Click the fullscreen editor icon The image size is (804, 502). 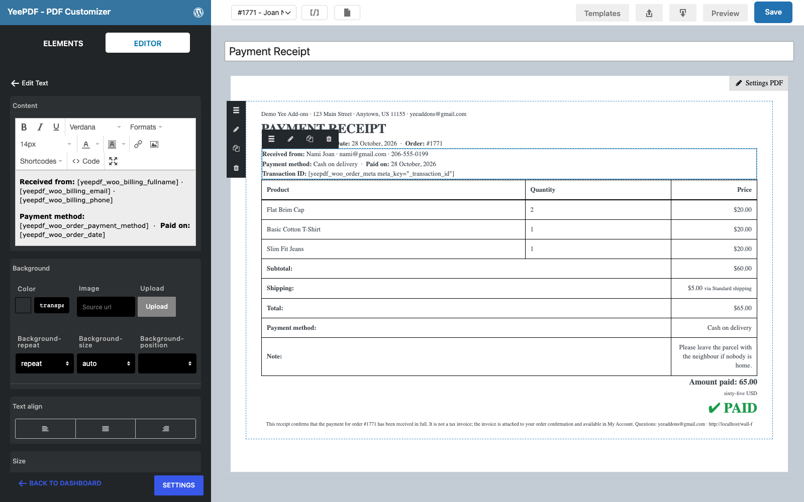click(x=113, y=161)
